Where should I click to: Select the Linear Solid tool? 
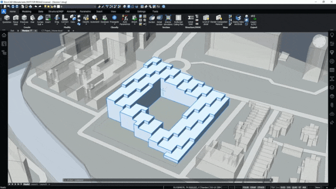coord(191,20)
